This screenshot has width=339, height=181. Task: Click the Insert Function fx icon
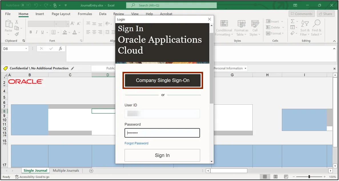click(x=60, y=49)
